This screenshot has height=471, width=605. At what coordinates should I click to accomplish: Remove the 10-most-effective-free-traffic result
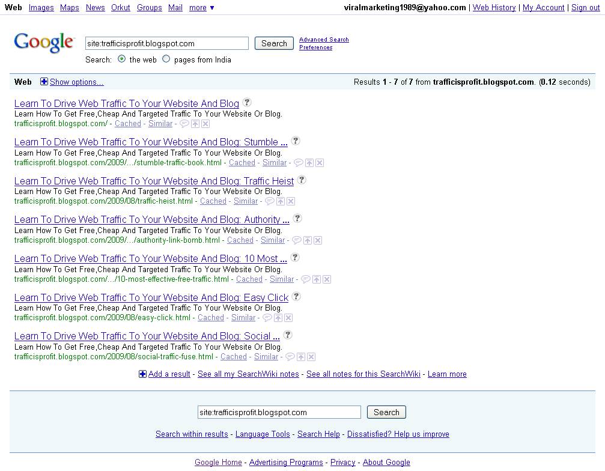click(x=327, y=279)
